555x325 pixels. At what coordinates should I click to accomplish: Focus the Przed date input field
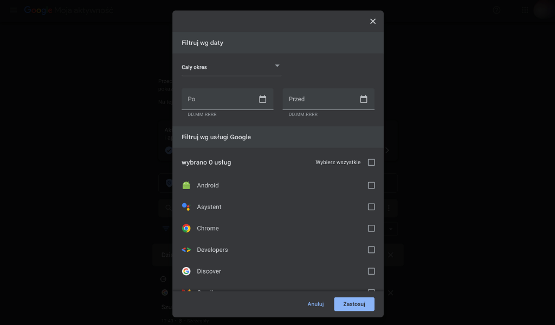320,99
